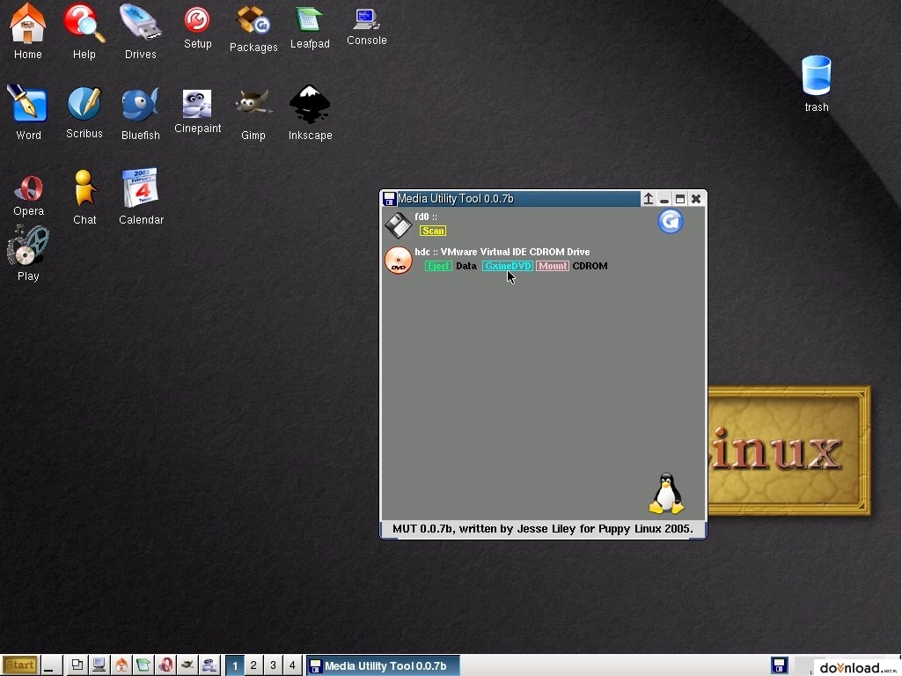Click the Opera taskbar launcher

point(165,665)
